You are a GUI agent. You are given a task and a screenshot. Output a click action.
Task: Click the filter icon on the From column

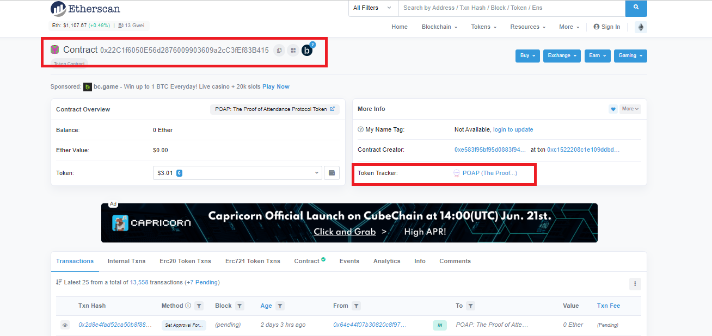coord(356,306)
